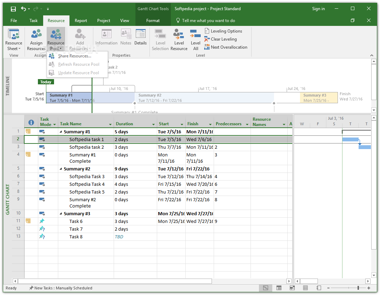
Task: Click the Indicators column info icon
Action: [x=31, y=122]
